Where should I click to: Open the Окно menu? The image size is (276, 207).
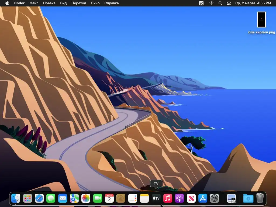coord(95,3)
